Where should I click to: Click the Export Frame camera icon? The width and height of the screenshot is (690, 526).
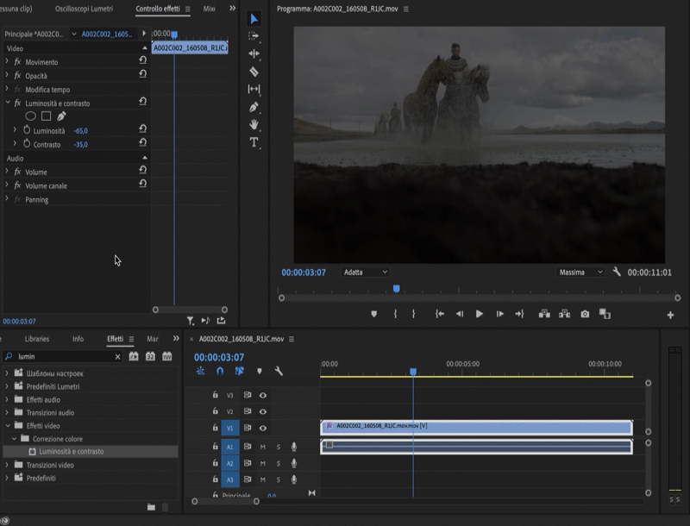click(x=585, y=314)
